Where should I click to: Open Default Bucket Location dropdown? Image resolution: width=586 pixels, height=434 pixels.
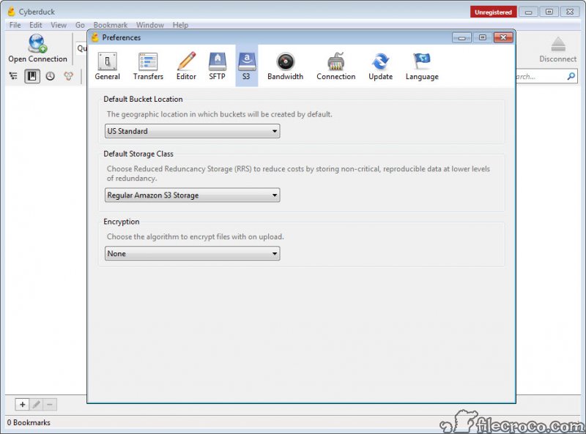click(192, 131)
